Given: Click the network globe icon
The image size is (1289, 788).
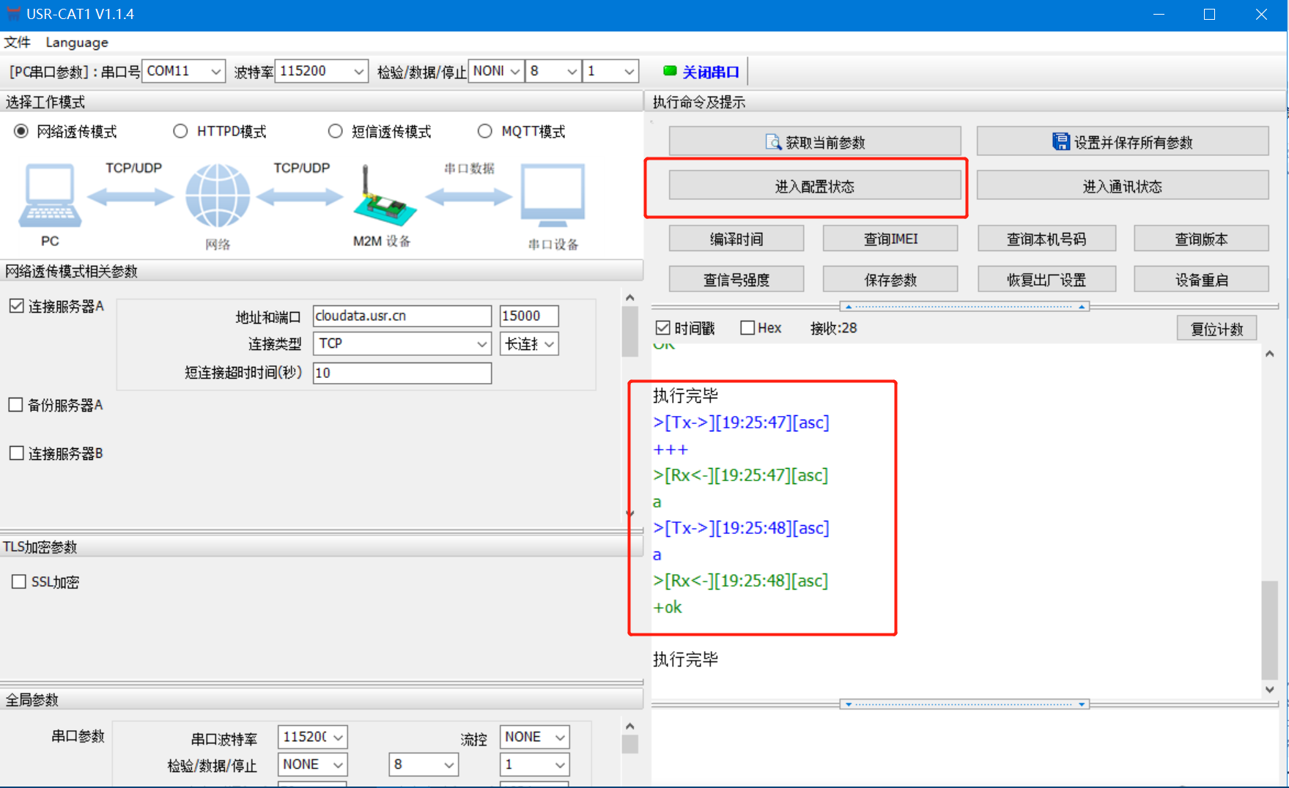Looking at the screenshot, I should tap(217, 196).
